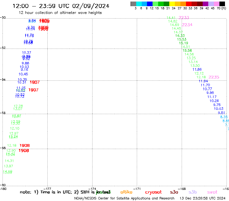Click the blue value 9.75
Screen dimensions: 229x201
(217, 105)
